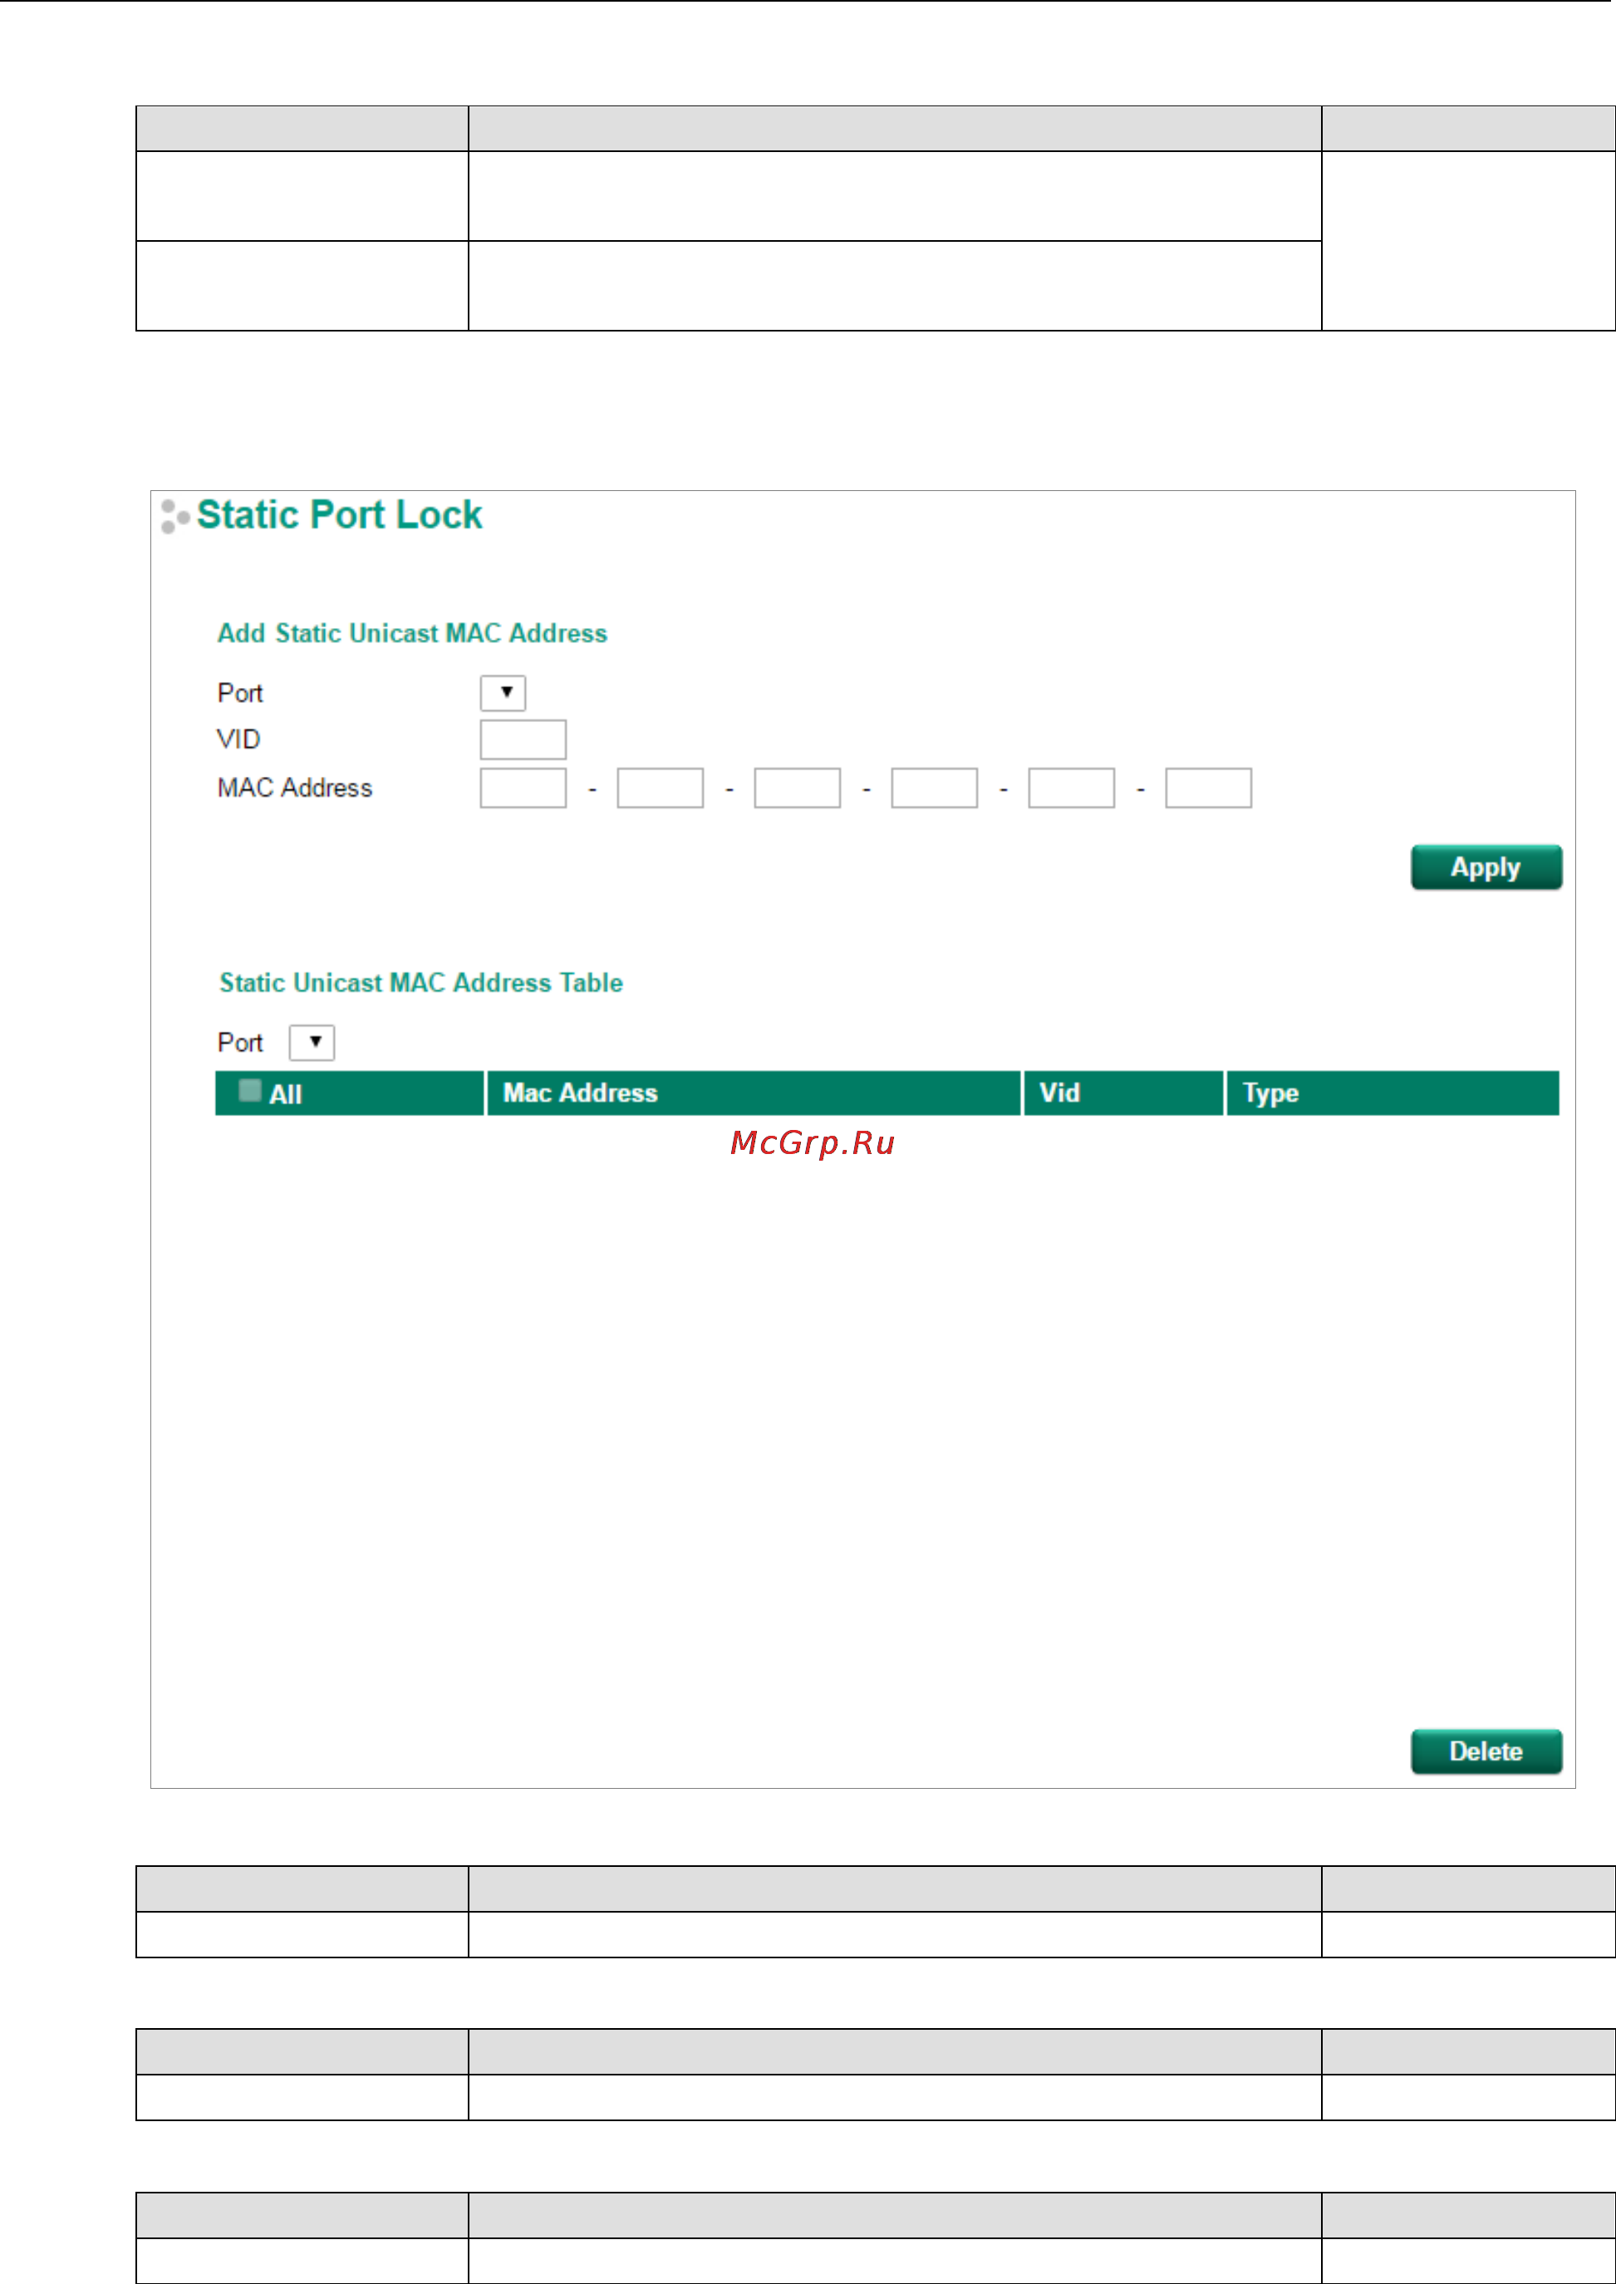The width and height of the screenshot is (1616, 2284).
Task: Click the sixth MAC Address octet field
Action: pos(1209,788)
